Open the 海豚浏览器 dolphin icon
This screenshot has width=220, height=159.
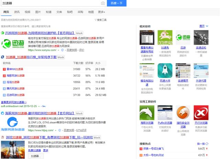pyautogui.click(x=147, y=113)
